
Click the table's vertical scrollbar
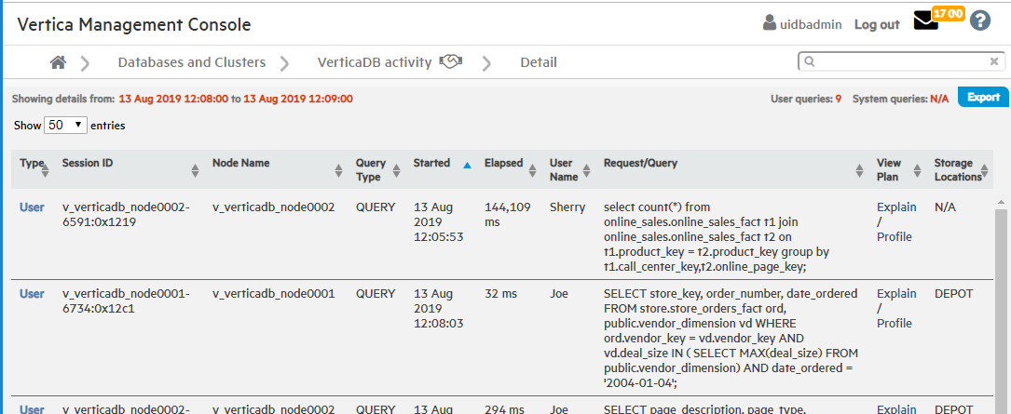pyautogui.click(x=1003, y=298)
